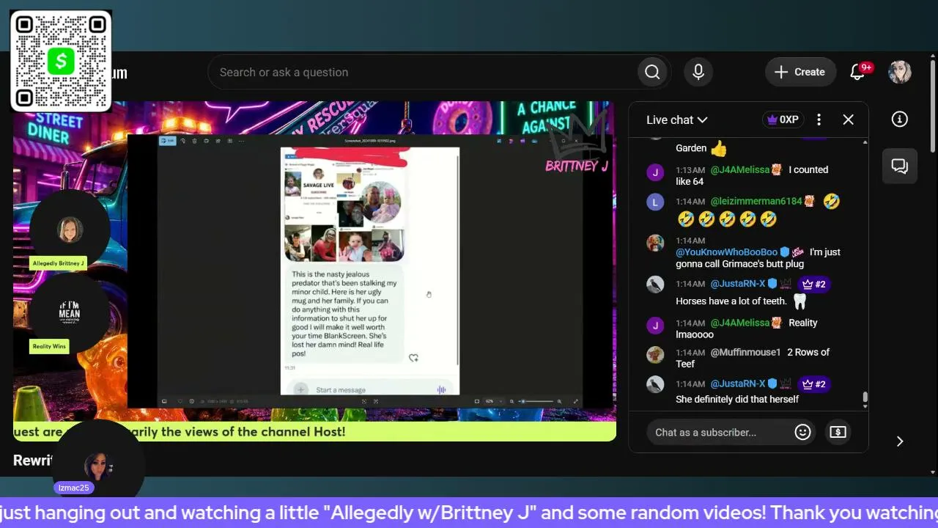The image size is (938, 528).
Task: Open @J4AMelissa on the 'Reality lmaoooo' message
Action: 740,323
